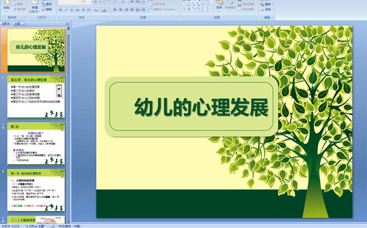Align text right
The width and height of the screenshot is (367, 228).
point(126,10)
